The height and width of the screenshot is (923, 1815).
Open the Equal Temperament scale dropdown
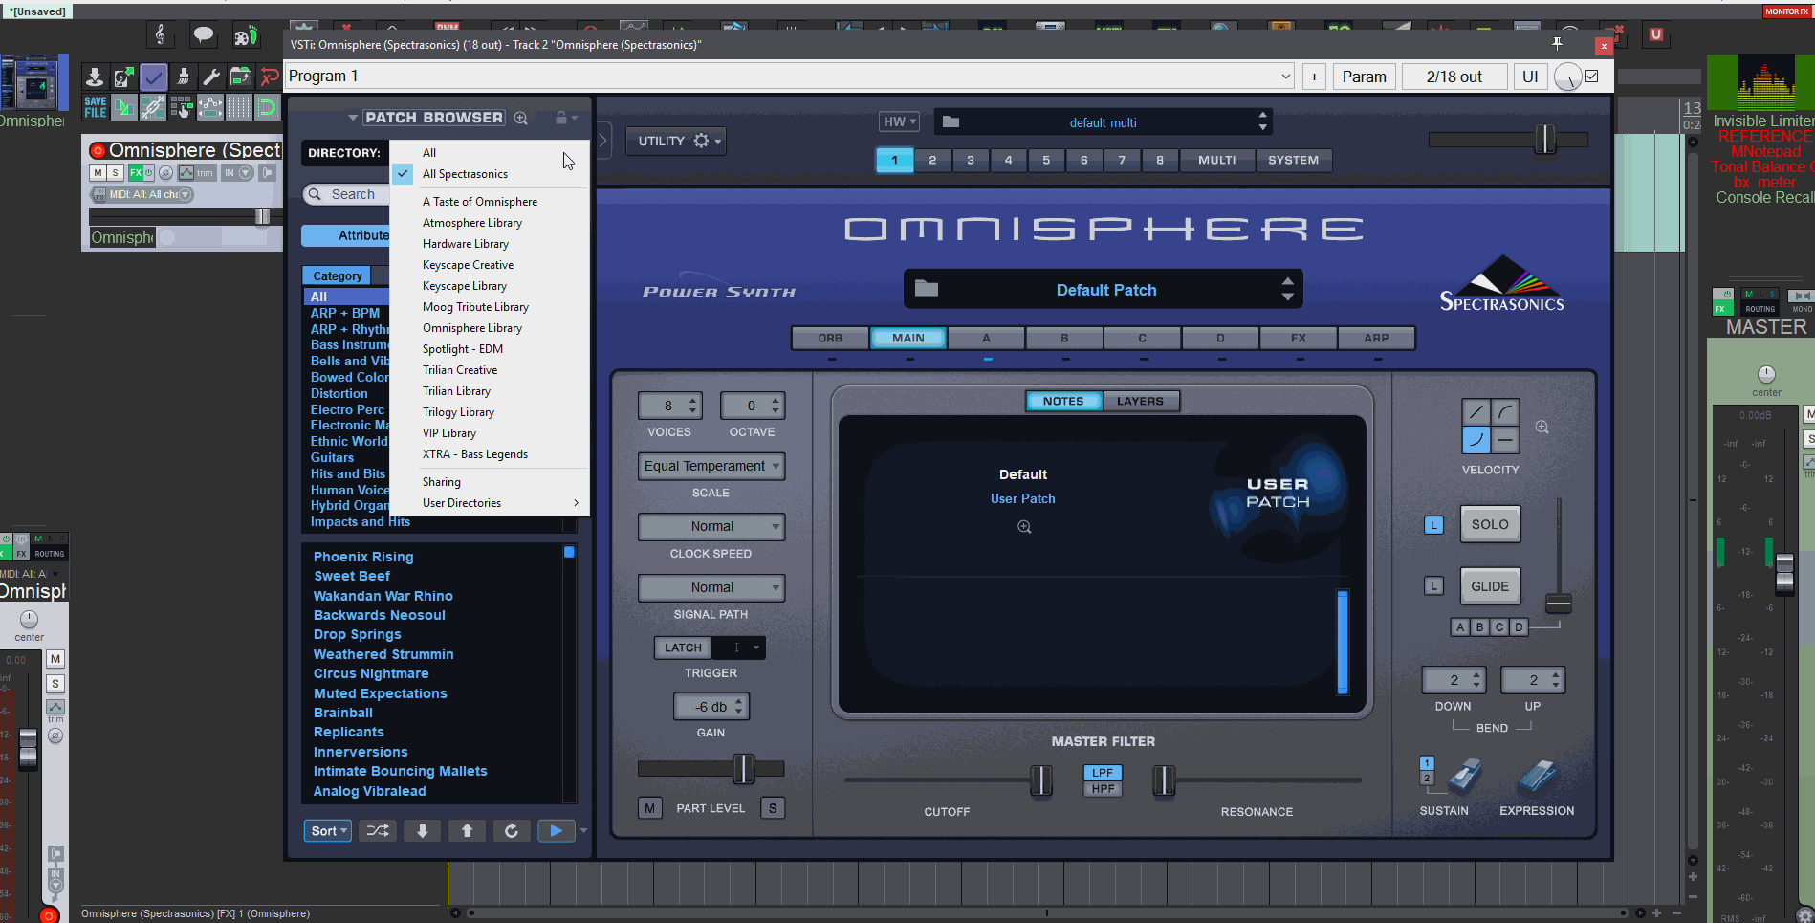coord(711,466)
